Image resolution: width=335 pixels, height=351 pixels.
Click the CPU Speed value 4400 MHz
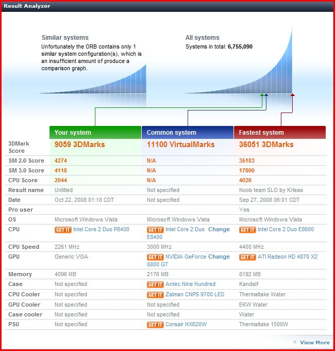coord(252,247)
